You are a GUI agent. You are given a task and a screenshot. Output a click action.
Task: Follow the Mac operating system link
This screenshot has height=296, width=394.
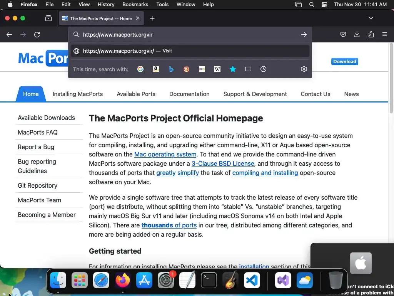(165, 154)
